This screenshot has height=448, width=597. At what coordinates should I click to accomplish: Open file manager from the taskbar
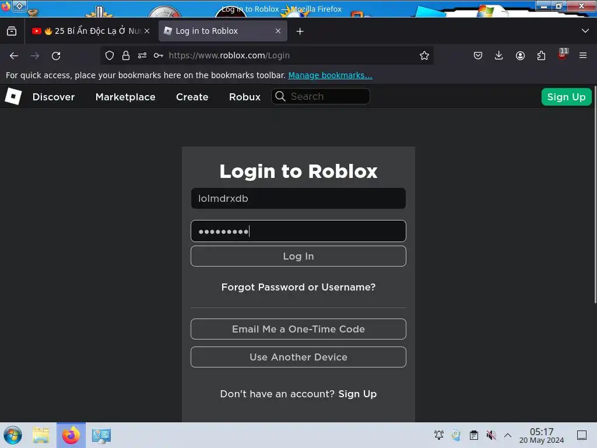[41, 435]
